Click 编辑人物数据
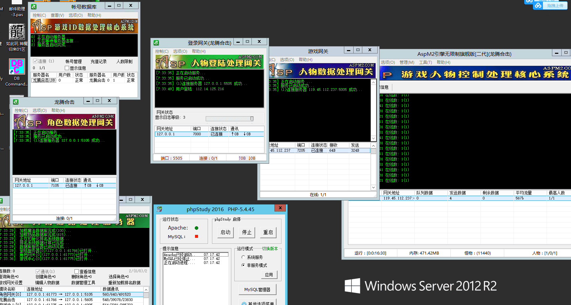The image size is (571, 305). coord(47,283)
